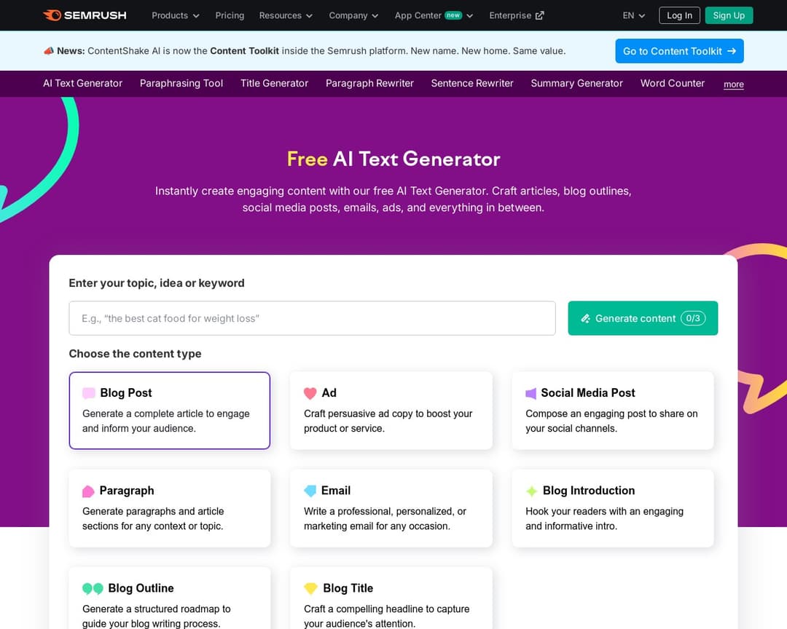Screen dimensions: 787x629
Task: Select the Social Media Post content type
Action: 613,410
